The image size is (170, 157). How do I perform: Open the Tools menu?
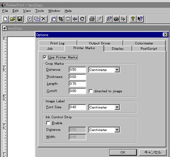(x=40, y=11)
